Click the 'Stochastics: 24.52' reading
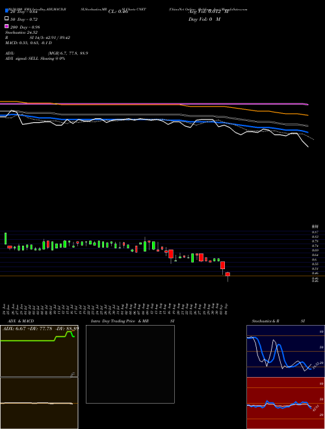 pos(21,32)
